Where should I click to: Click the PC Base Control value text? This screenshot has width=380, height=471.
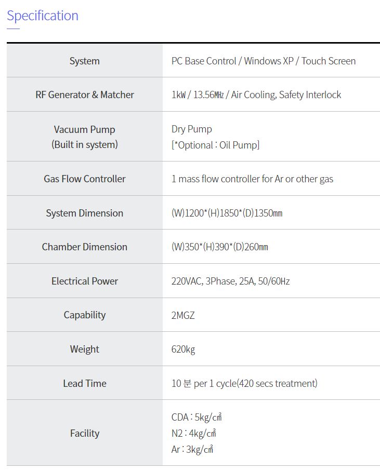pos(264,61)
